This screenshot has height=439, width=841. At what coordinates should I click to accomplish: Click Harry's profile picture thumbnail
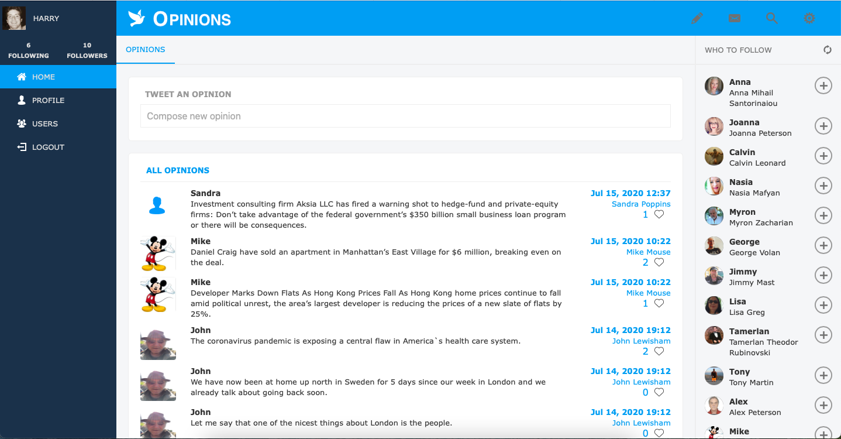coord(14,18)
